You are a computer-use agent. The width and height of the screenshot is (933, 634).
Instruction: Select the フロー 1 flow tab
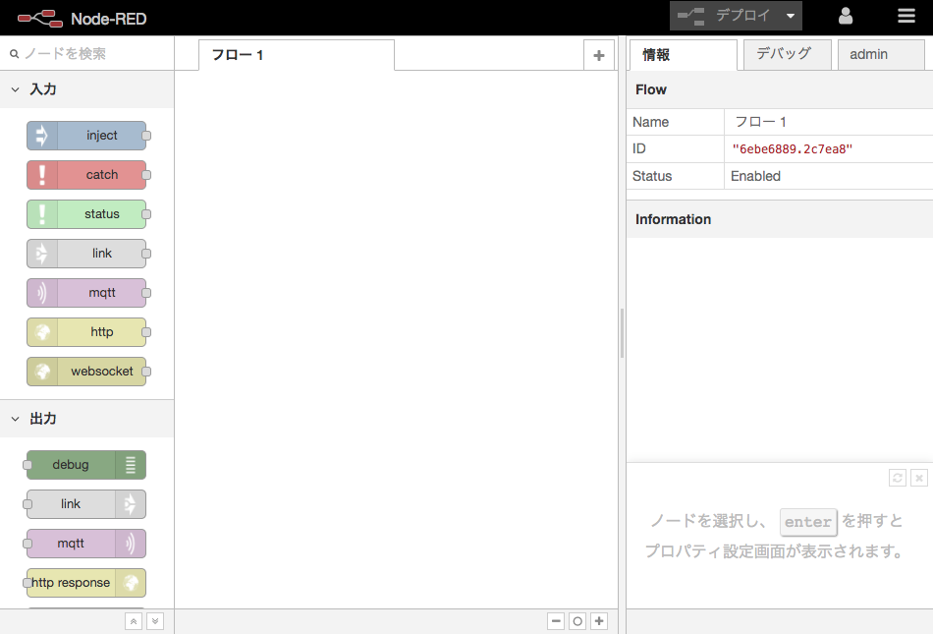tap(297, 55)
